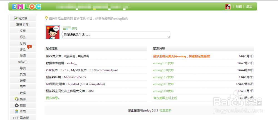The image size is (278, 120).
Task: Open emlog5.0.0发布 news link
Action: click(163, 91)
